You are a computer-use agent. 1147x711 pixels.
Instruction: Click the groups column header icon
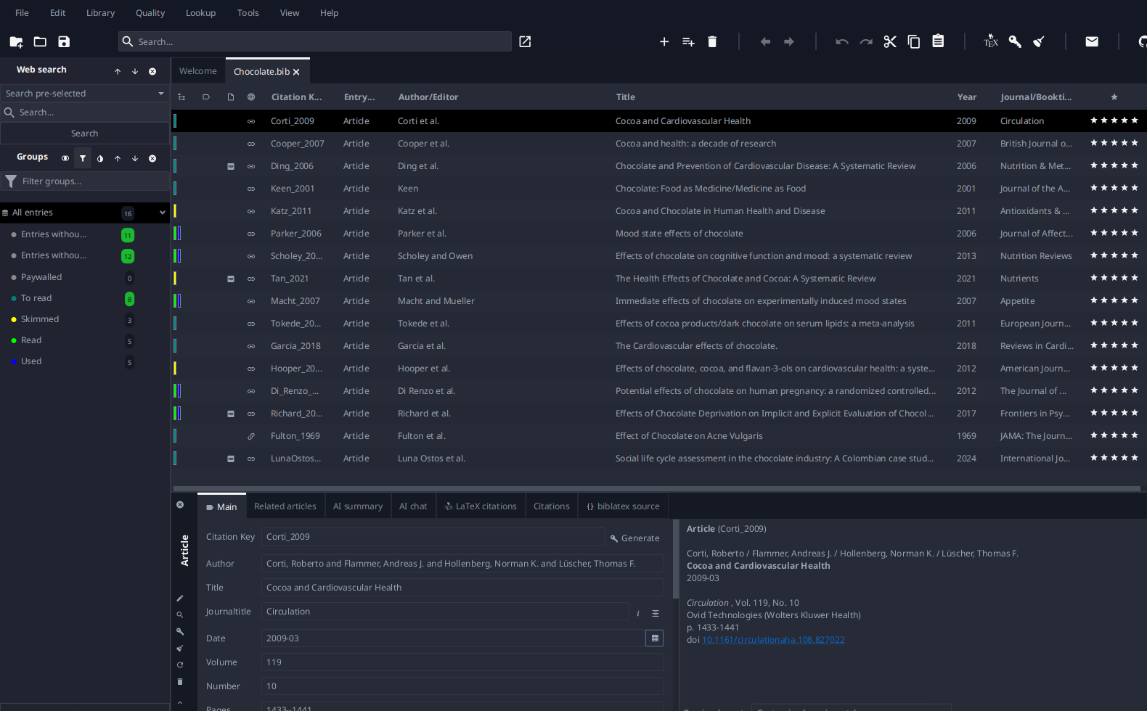[x=181, y=97]
